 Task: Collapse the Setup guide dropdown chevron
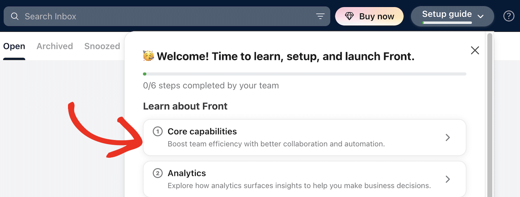click(480, 16)
